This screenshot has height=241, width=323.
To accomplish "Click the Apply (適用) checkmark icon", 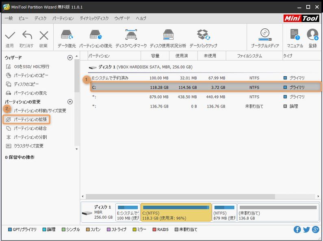I will pos(10,36).
